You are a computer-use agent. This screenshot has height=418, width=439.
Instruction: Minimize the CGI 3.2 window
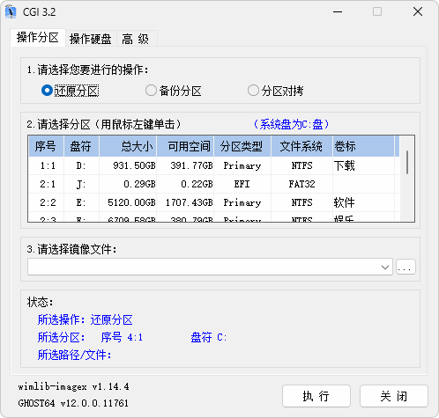coord(338,11)
